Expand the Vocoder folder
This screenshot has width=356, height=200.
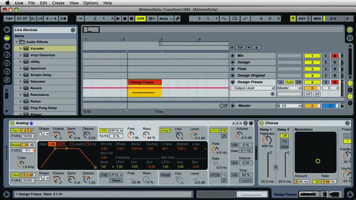pos(21,49)
